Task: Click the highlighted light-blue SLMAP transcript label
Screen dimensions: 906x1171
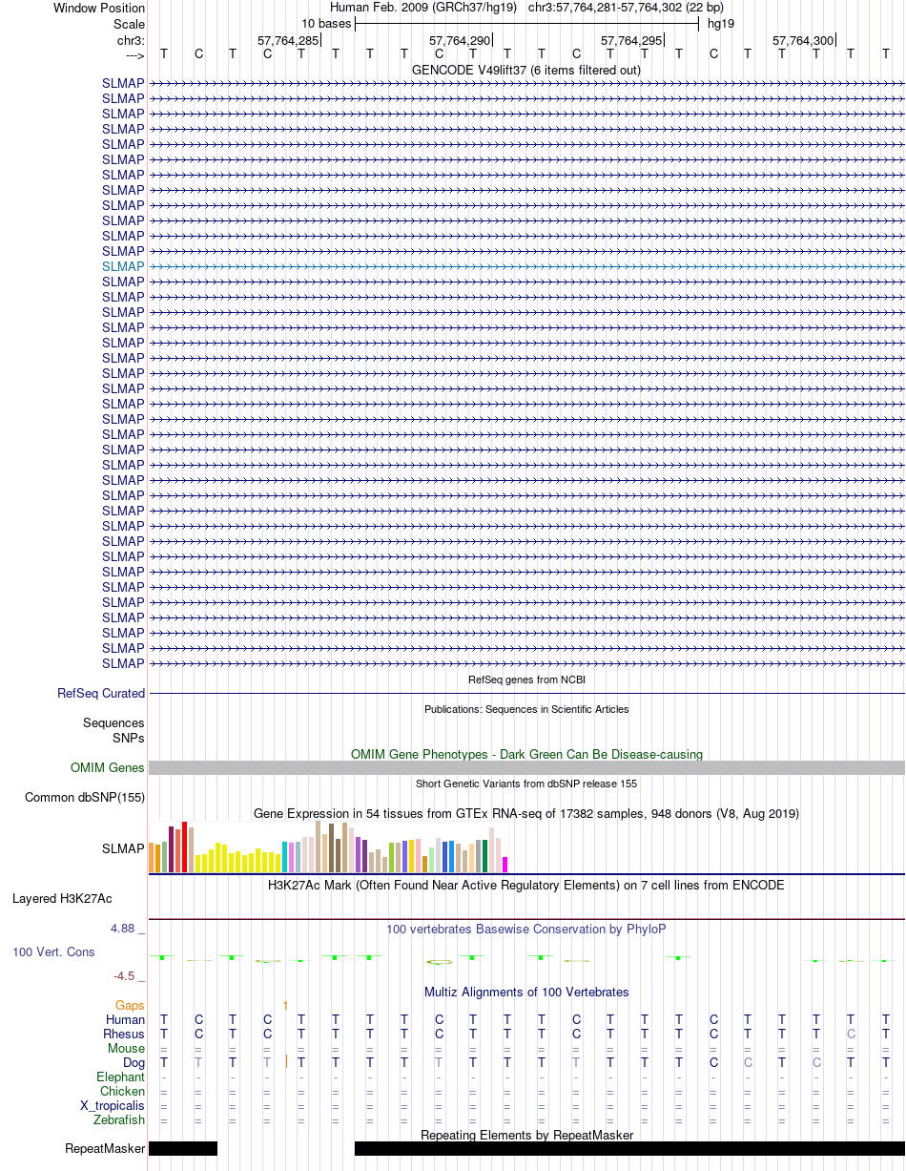Action: [123, 266]
